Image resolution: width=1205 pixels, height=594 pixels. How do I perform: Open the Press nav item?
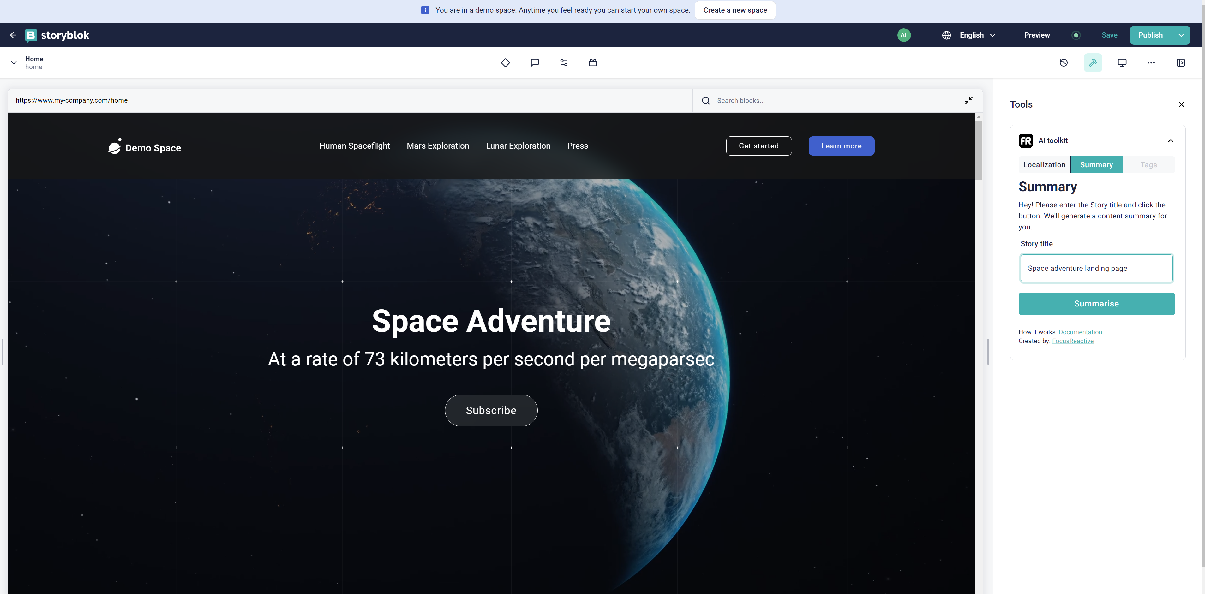pyautogui.click(x=577, y=146)
